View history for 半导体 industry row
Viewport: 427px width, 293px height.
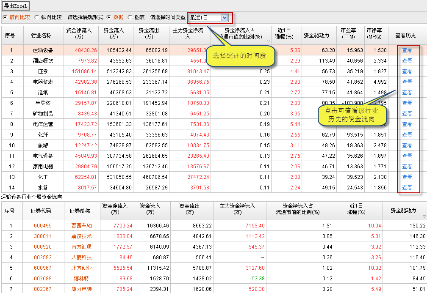[407, 103]
